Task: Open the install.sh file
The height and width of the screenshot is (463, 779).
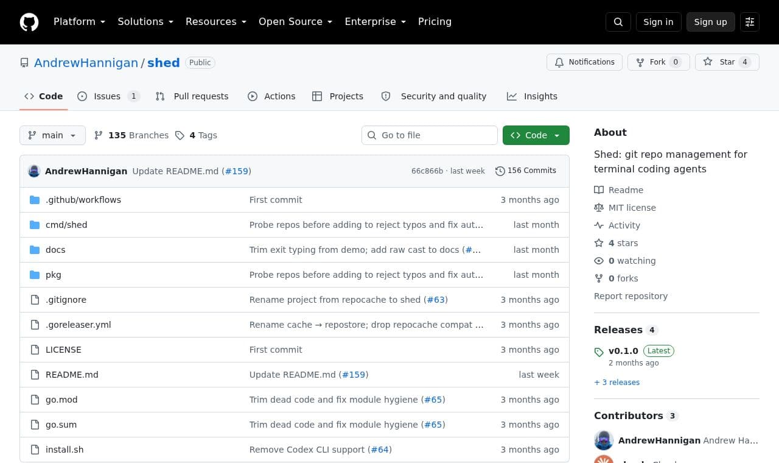Action: tap(65, 450)
